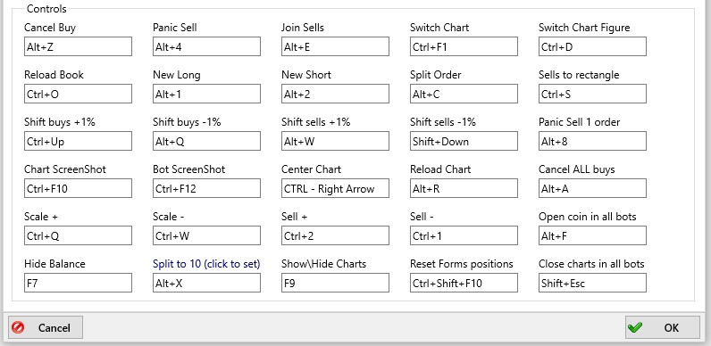
Task: Focus the Close charts in all bots field
Action: 593,283
